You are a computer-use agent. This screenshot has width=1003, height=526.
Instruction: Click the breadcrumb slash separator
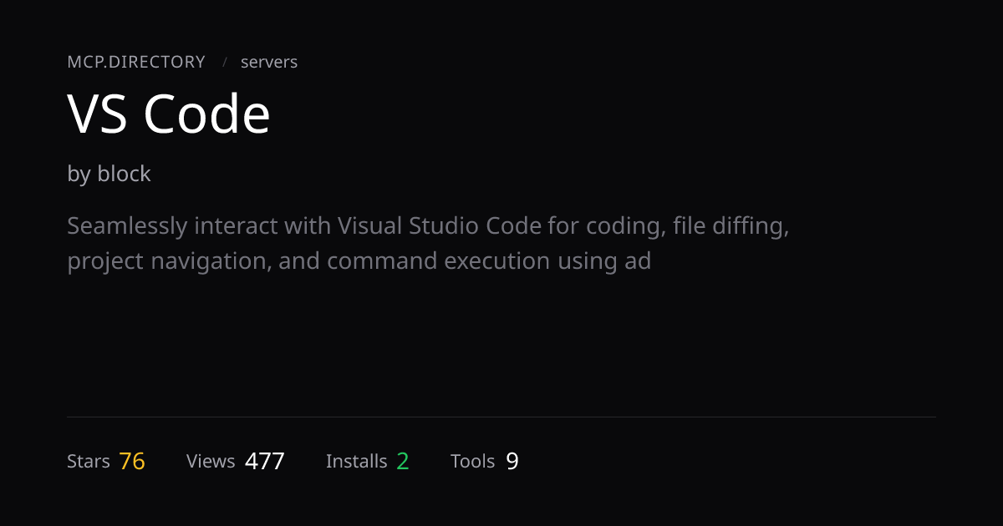[224, 62]
